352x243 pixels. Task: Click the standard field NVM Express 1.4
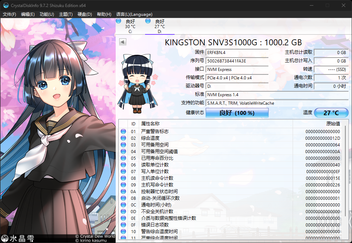pyautogui.click(x=277, y=95)
